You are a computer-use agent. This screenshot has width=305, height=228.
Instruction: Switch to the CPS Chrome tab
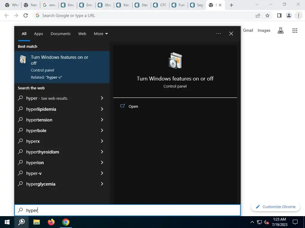coord(160,5)
